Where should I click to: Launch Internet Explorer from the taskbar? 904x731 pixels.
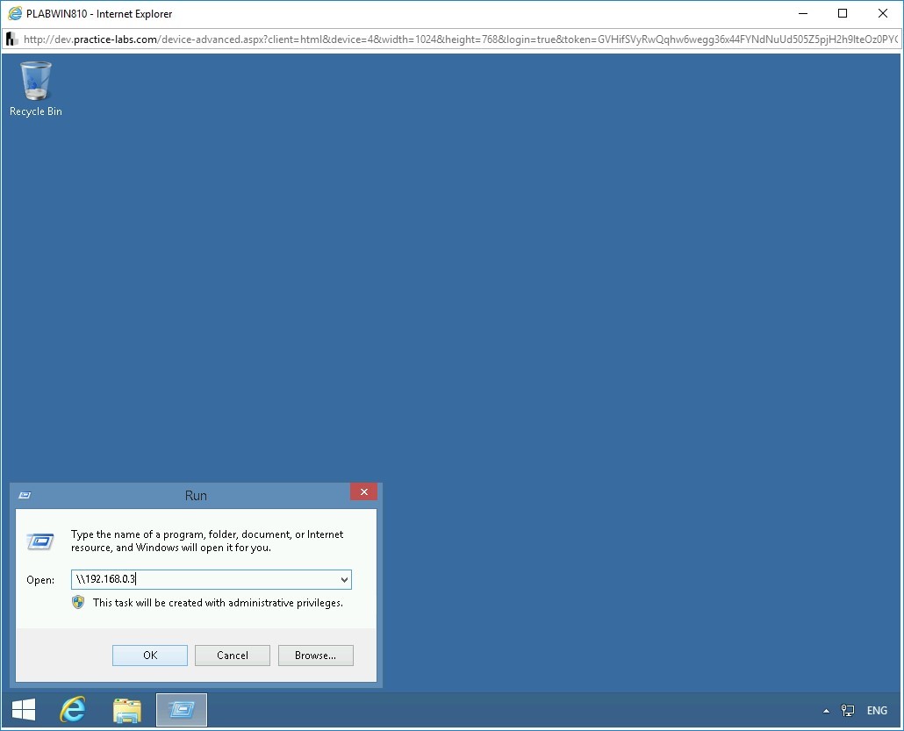tap(74, 710)
